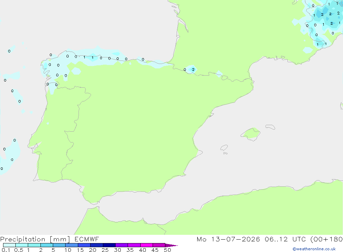Click the 30–35 mm violet legend swatch
This screenshot has width=343, height=252.
121,245
